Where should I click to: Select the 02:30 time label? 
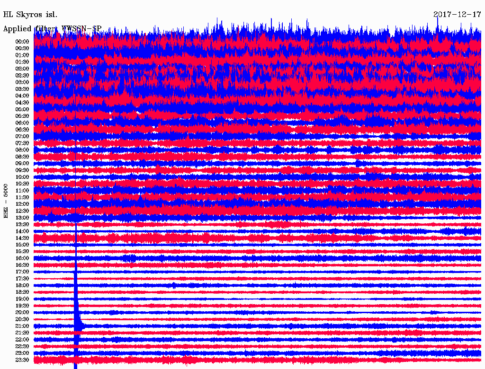pyautogui.click(x=22, y=75)
